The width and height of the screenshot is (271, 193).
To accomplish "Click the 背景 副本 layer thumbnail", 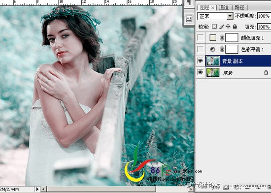I will pyautogui.click(x=213, y=61).
